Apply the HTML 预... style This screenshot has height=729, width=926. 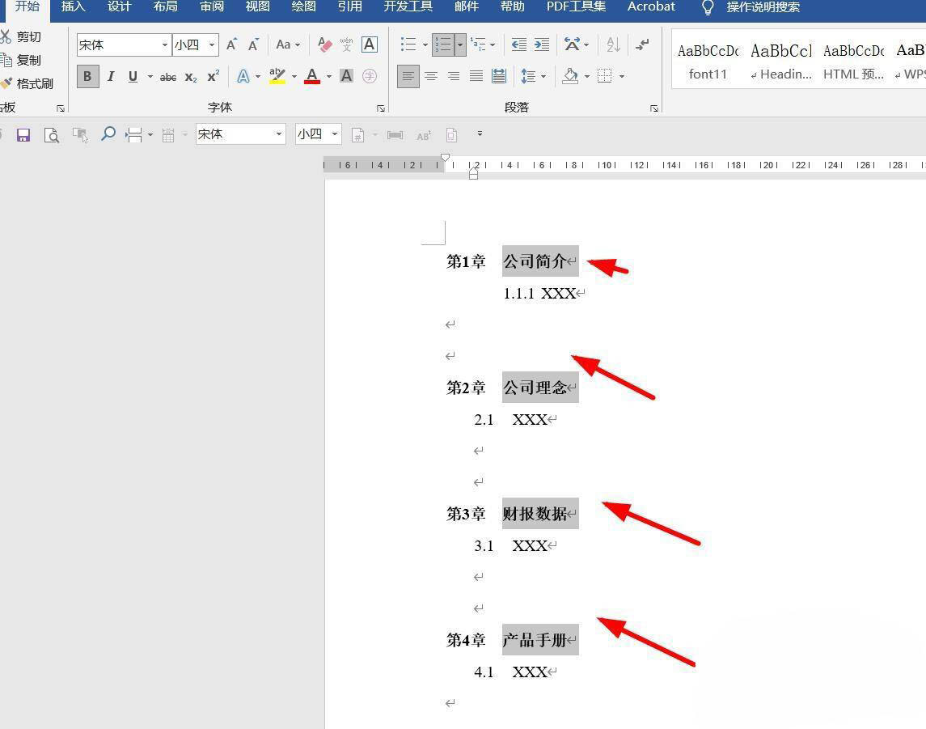click(x=853, y=61)
